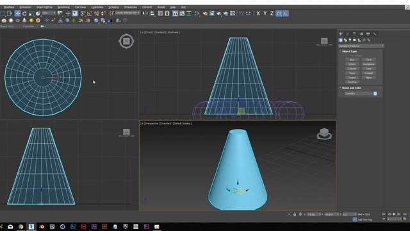Viewport: 410px width, 231px height.
Task: Toggle the Spinner Snap button
Action: click(104, 13)
